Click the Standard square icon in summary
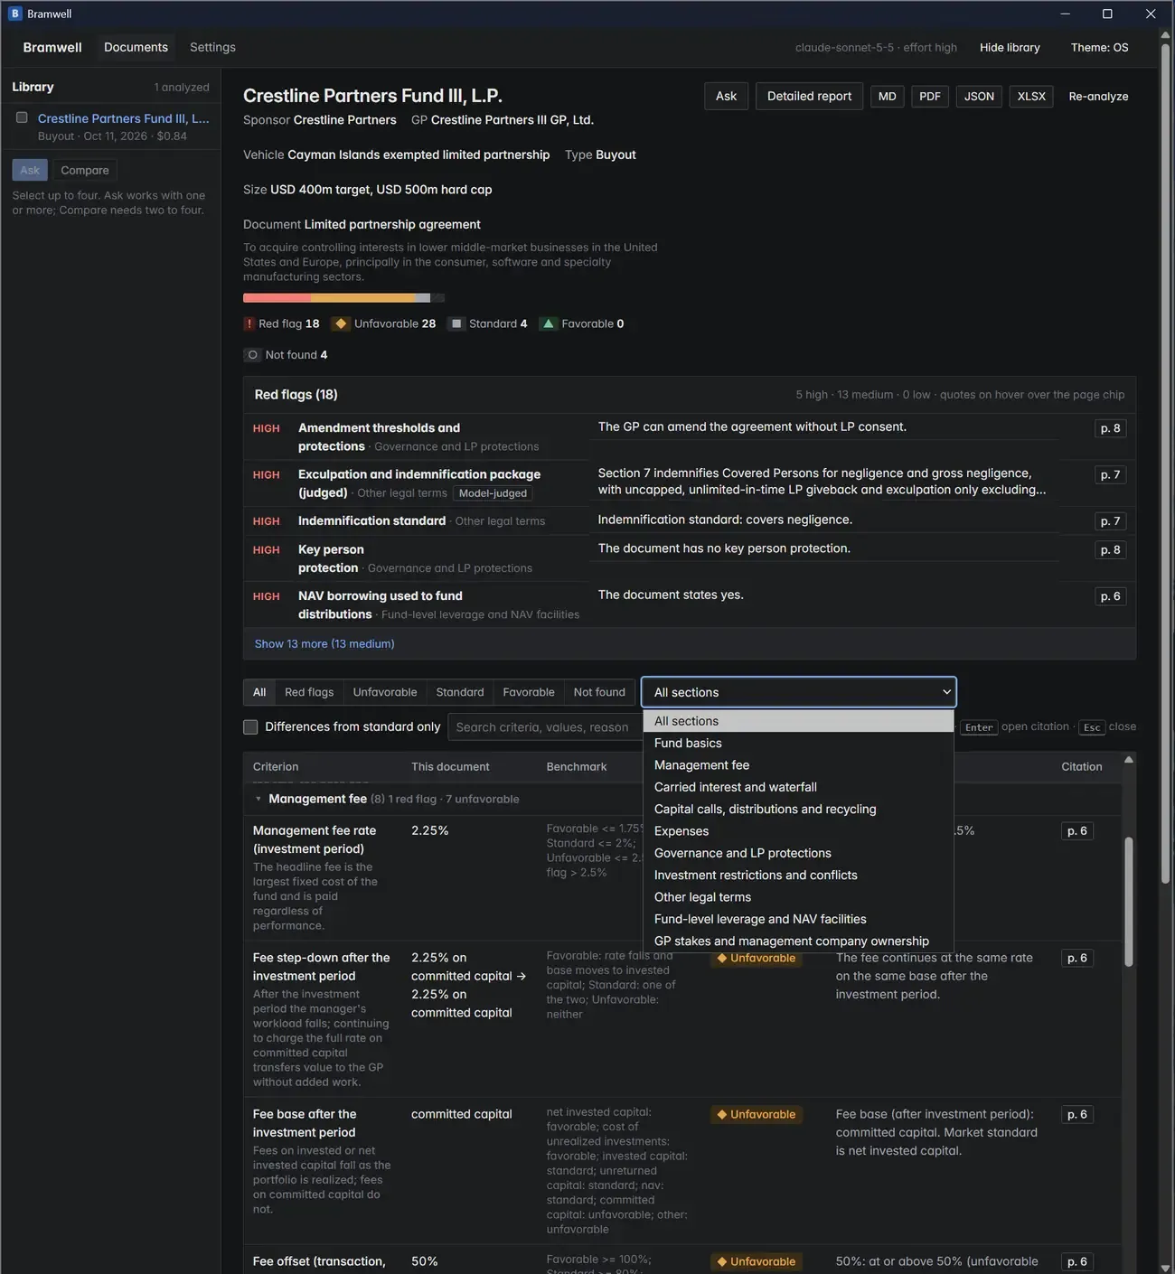 456,323
